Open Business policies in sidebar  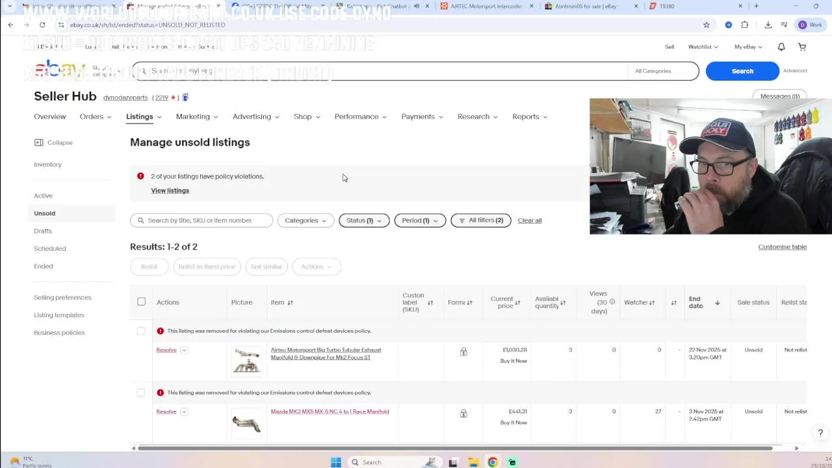(x=59, y=333)
